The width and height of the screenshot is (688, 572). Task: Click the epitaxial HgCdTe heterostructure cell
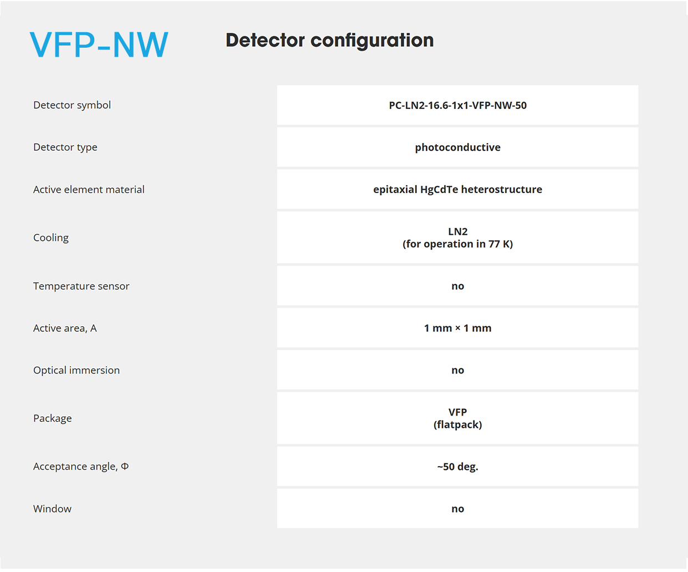[458, 189]
